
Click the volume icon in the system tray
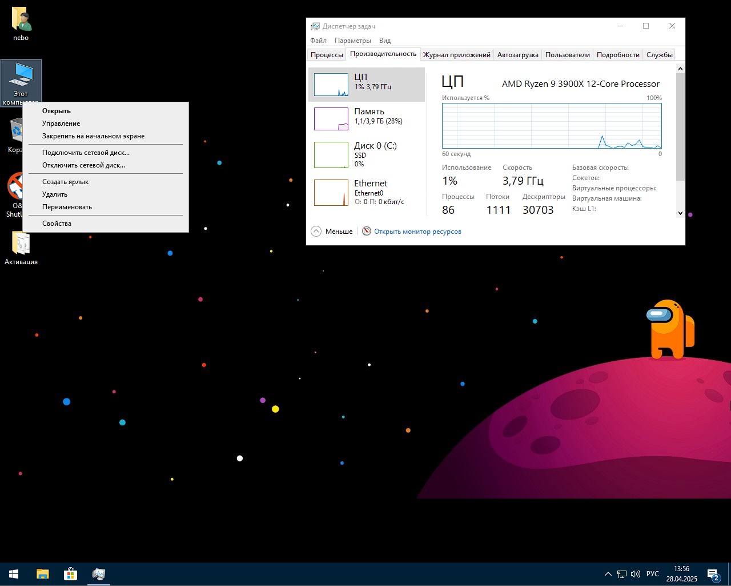[x=636, y=573]
